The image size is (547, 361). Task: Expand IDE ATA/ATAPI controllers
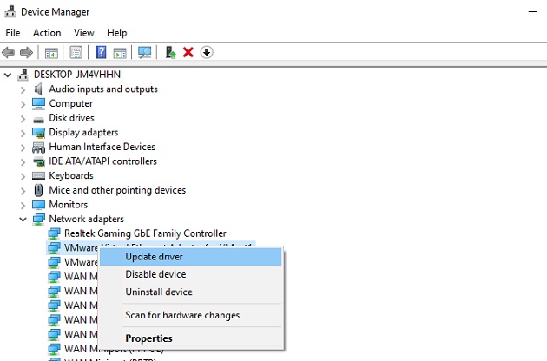click(x=23, y=162)
